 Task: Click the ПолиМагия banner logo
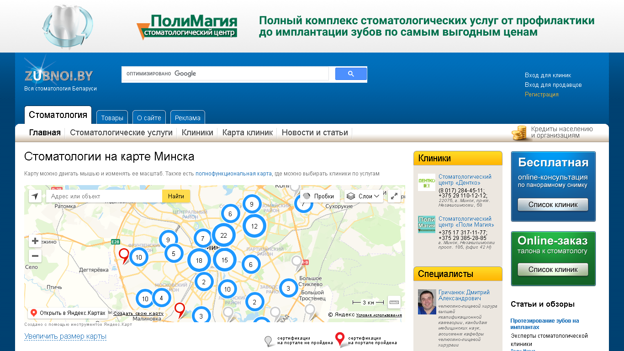click(x=187, y=27)
